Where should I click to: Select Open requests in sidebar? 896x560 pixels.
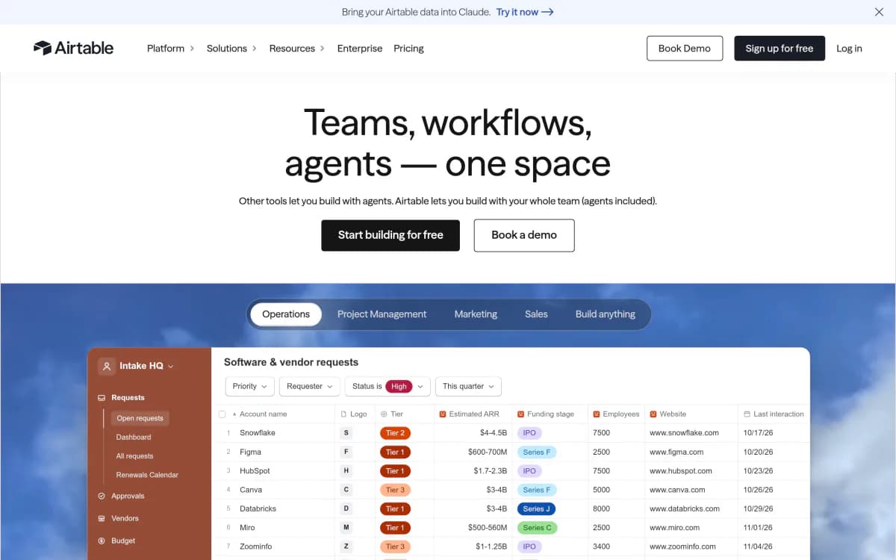(140, 418)
